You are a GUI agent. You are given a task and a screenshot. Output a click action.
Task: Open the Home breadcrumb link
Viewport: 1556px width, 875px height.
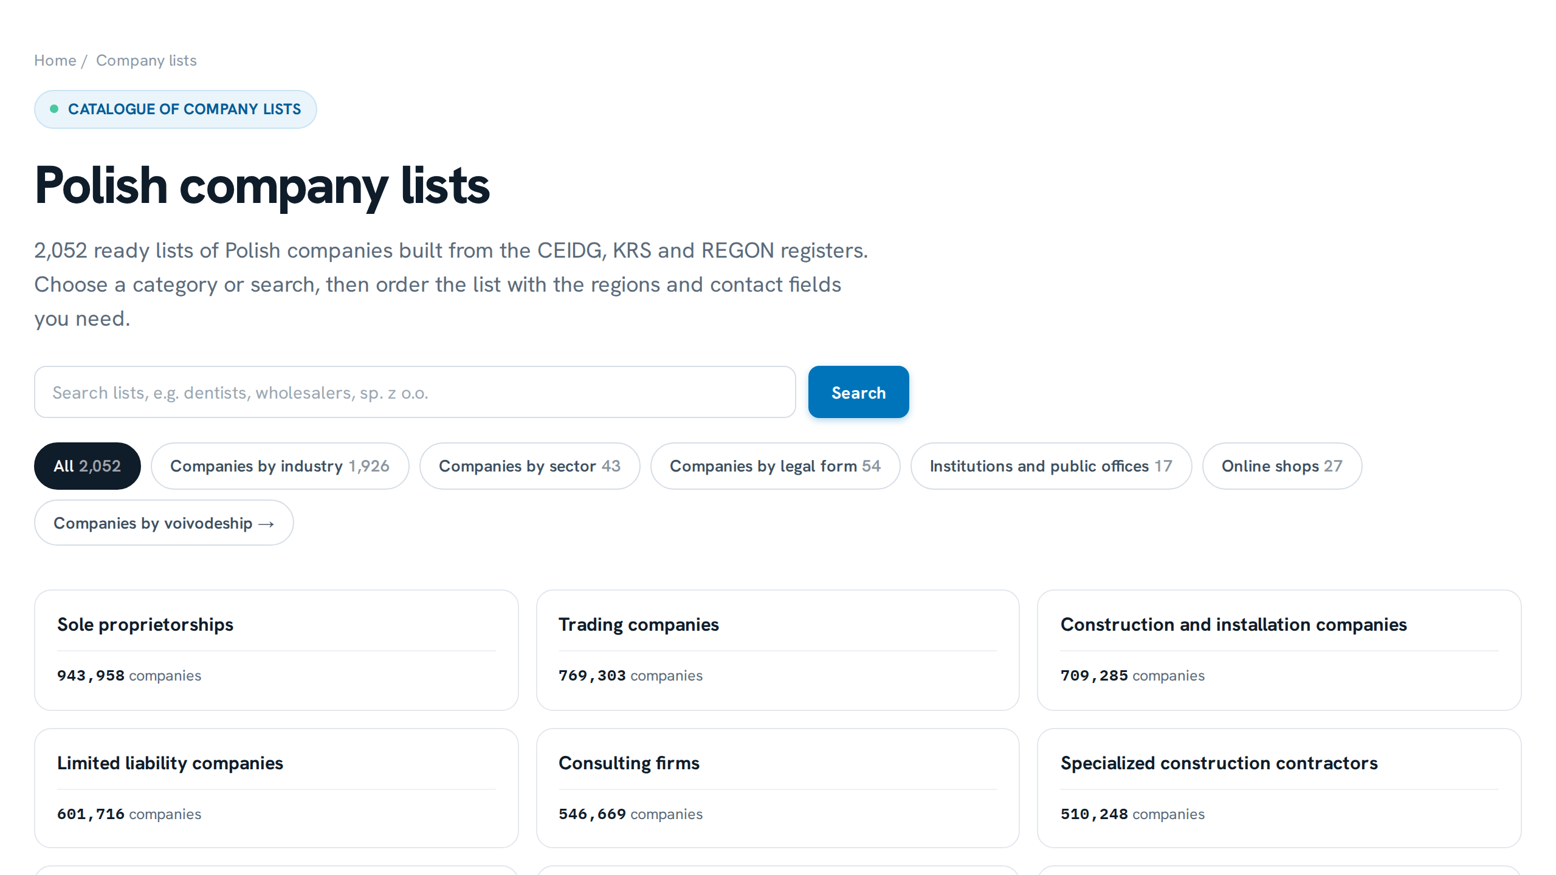pyautogui.click(x=55, y=60)
